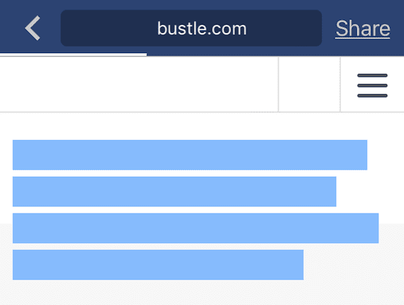Select the second highlighted text line
404x305 pixels.
coord(174,191)
